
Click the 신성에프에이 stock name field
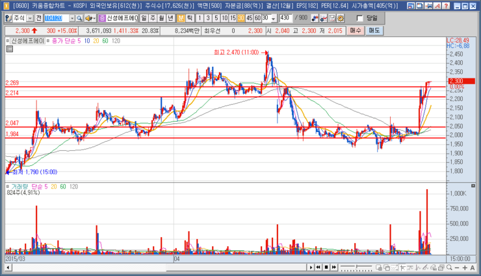(x=122, y=18)
